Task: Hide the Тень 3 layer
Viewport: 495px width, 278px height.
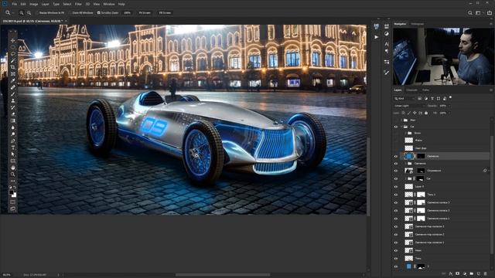Action: click(x=396, y=195)
